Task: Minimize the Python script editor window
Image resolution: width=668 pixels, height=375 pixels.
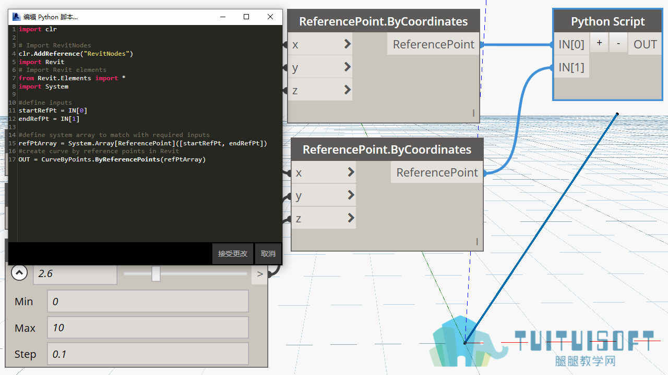Action: tap(222, 17)
